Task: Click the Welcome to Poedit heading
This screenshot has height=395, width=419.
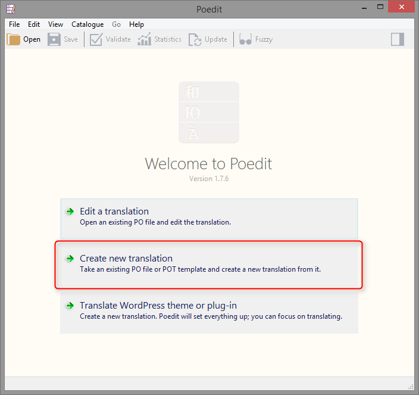Action: tap(208, 164)
